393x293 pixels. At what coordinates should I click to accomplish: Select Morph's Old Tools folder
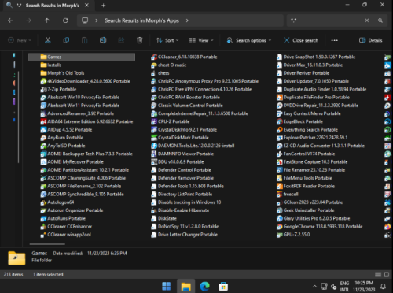[62, 73]
